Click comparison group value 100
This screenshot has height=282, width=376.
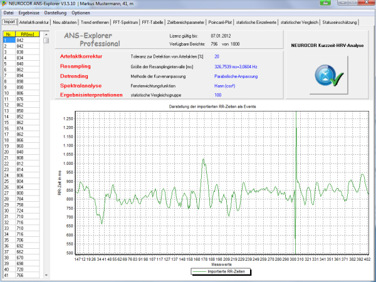(217, 95)
